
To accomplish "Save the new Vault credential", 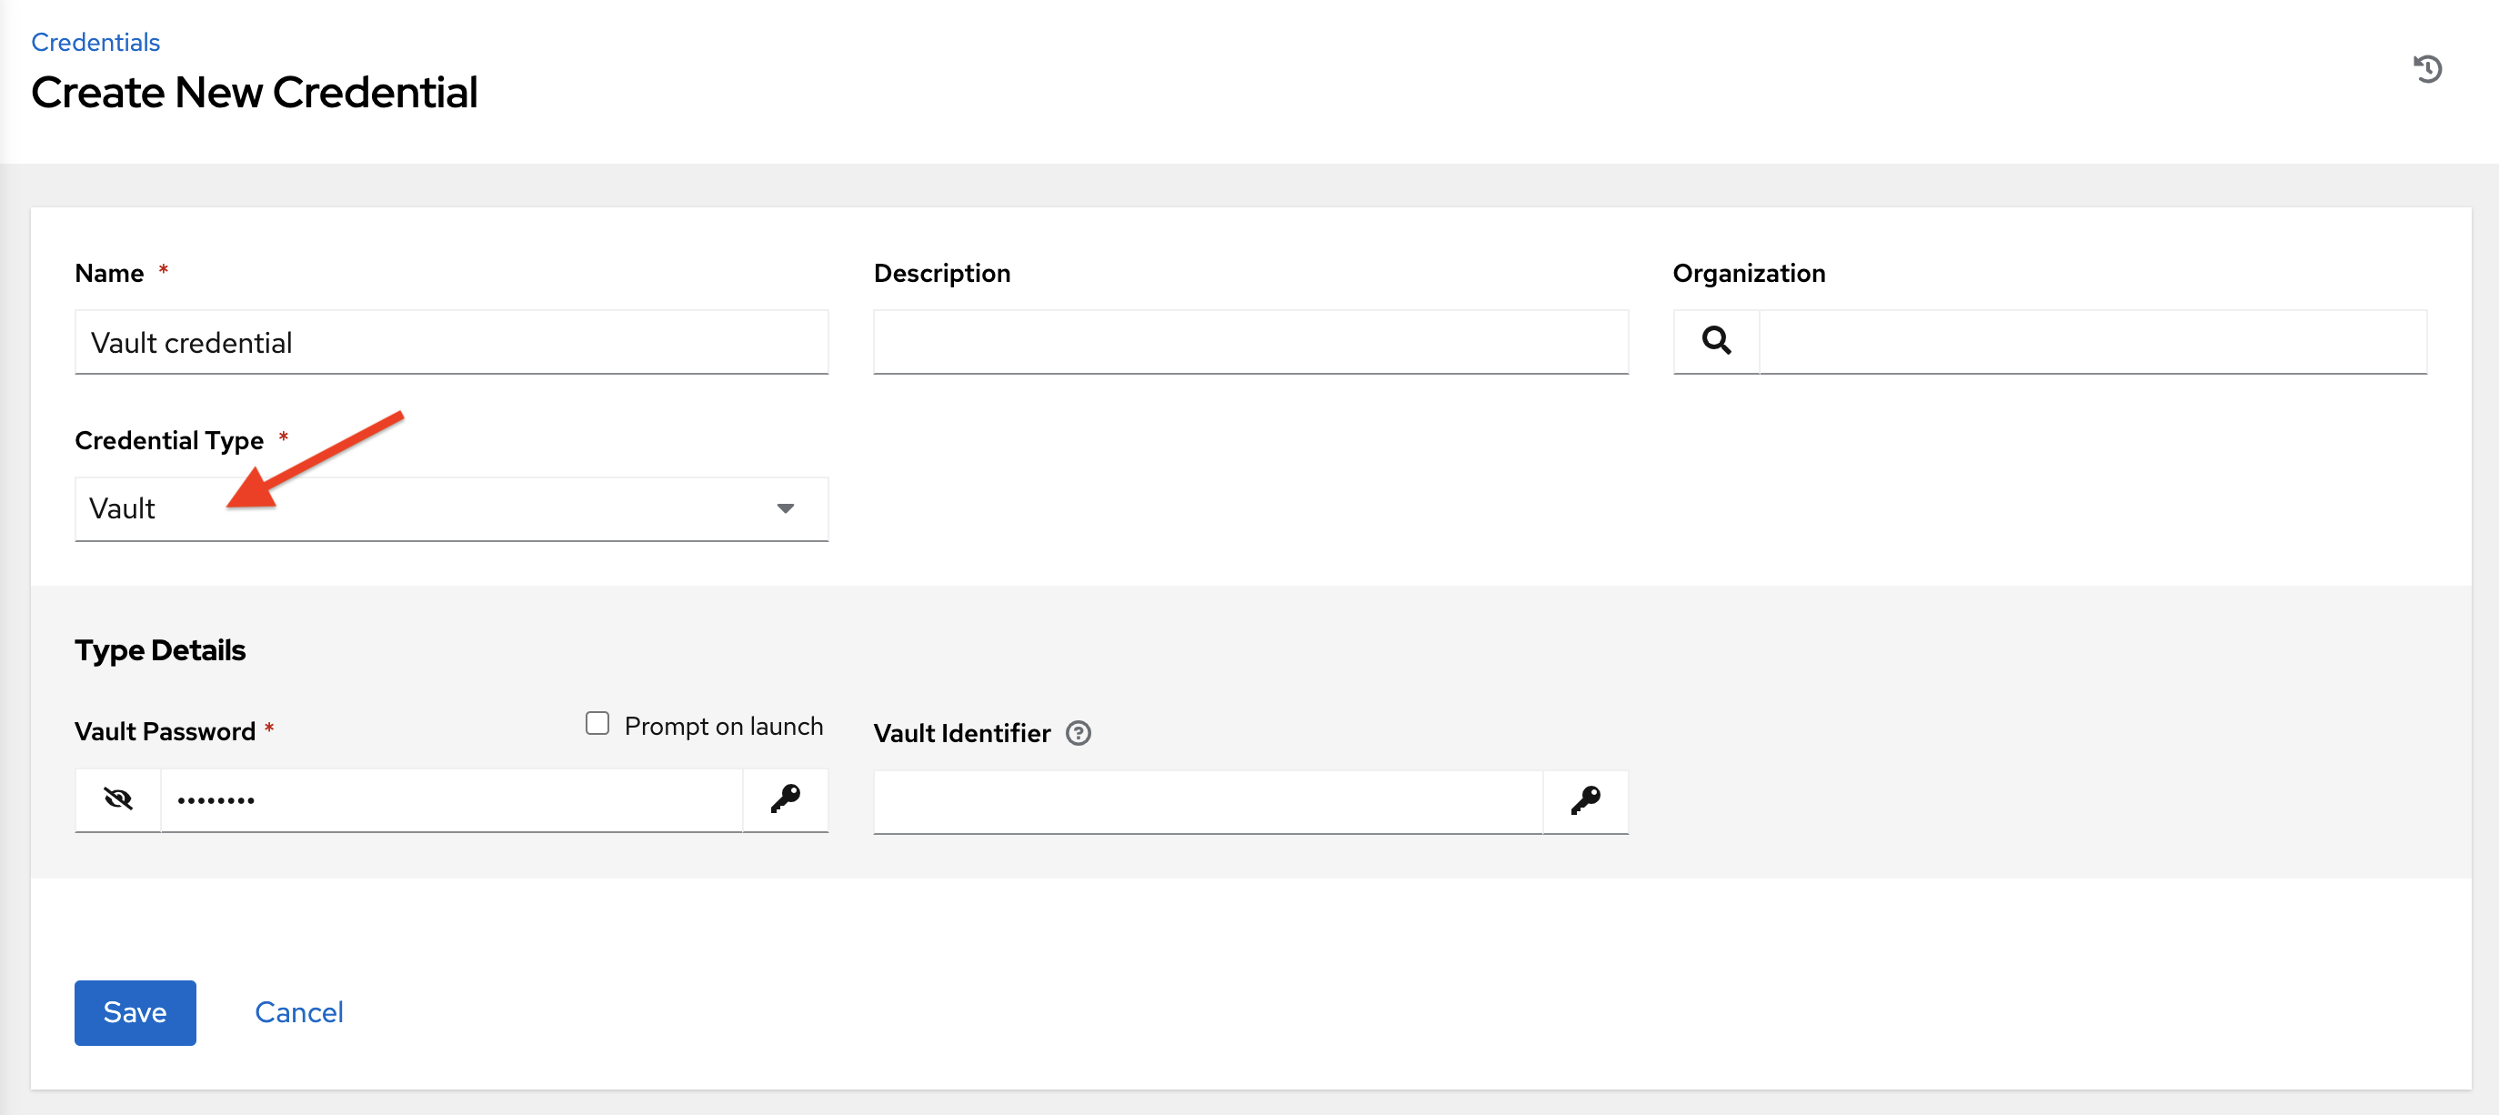I will [134, 1012].
